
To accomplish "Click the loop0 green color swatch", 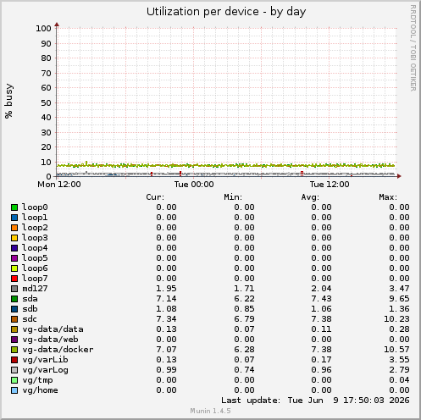I will pos(14,207).
